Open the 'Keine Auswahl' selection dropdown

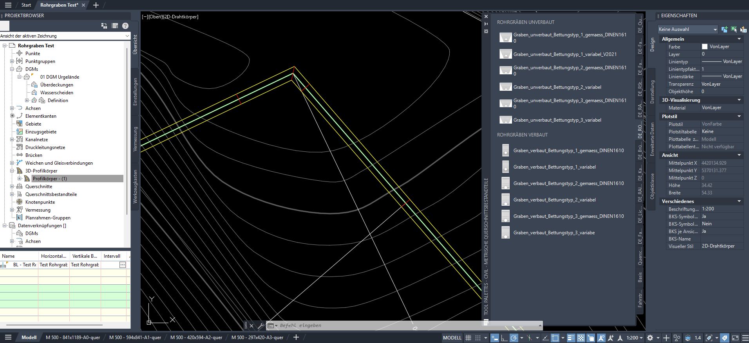[688, 29]
